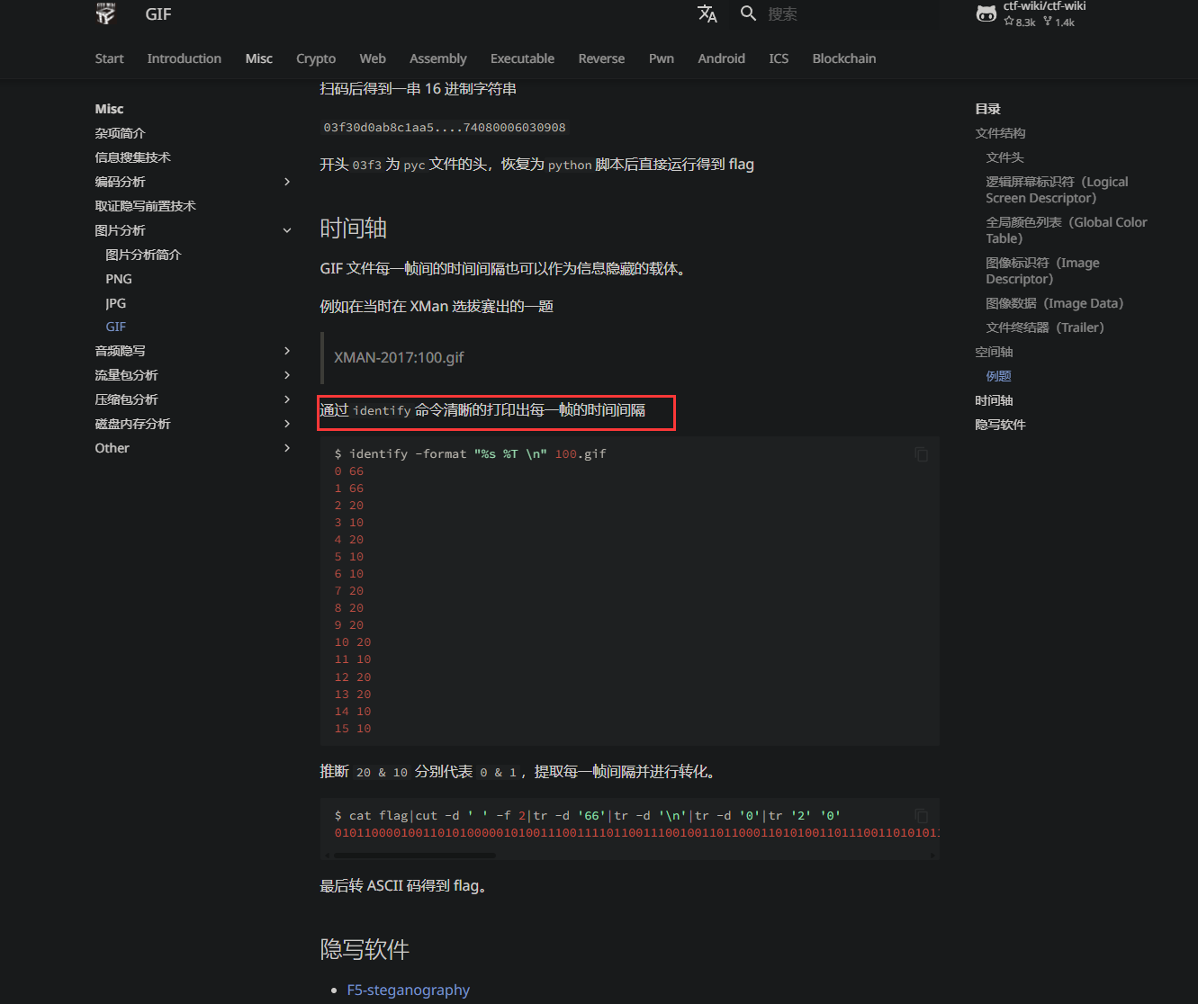
Task: Copy the identify command code block
Action: coord(921,455)
